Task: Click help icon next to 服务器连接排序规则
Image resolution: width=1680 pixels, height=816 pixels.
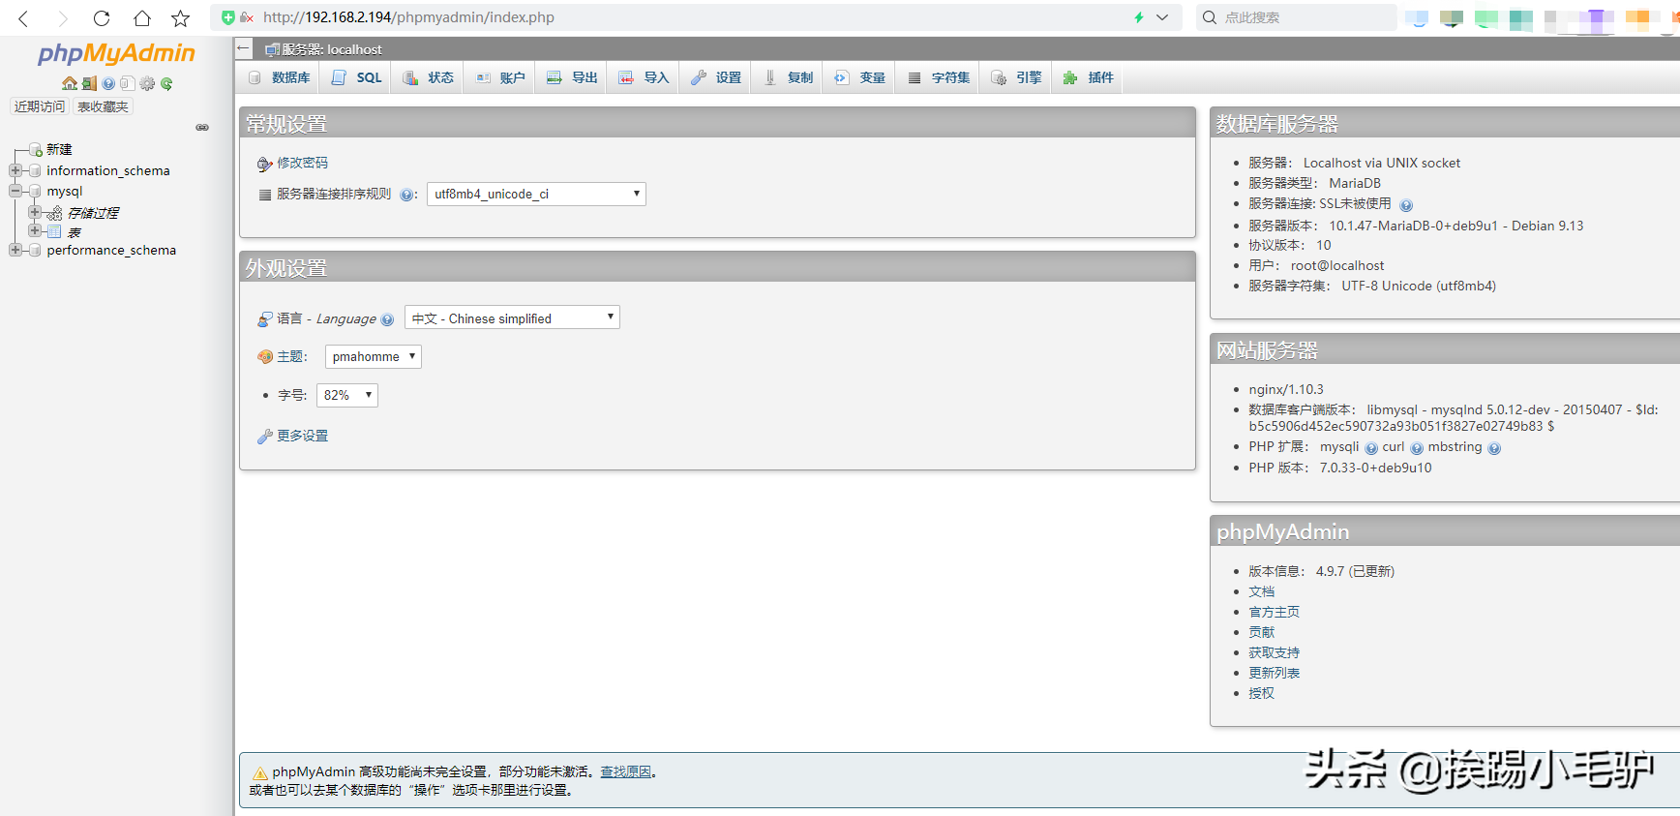Action: point(406,195)
